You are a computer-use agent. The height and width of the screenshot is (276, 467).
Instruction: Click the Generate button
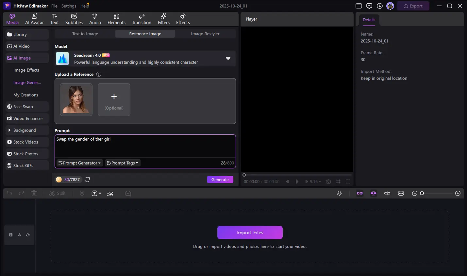click(x=220, y=180)
